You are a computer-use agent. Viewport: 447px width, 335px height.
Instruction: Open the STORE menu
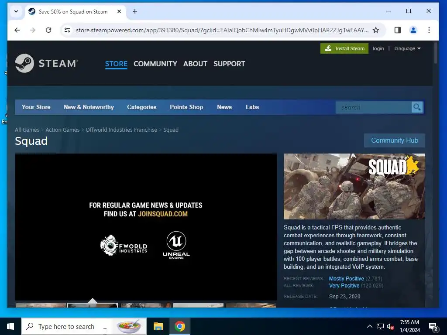pyautogui.click(x=116, y=64)
